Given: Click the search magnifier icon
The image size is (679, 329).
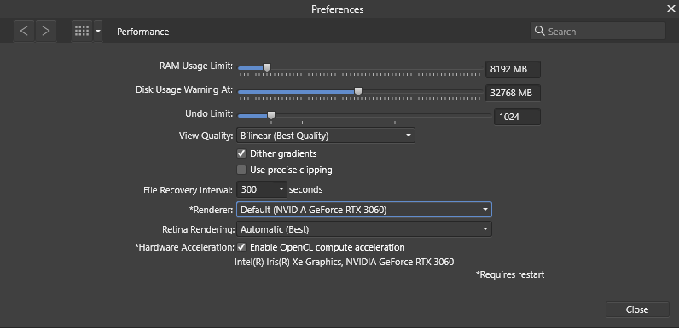Looking at the screenshot, I should coord(540,31).
